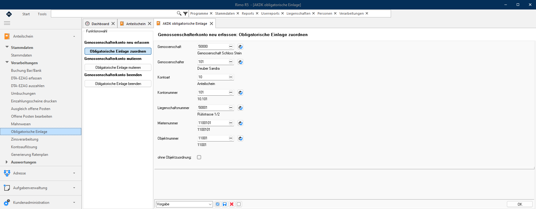This screenshot has width=536, height=209.
Task: Open the Start menu item
Action: coord(26,14)
